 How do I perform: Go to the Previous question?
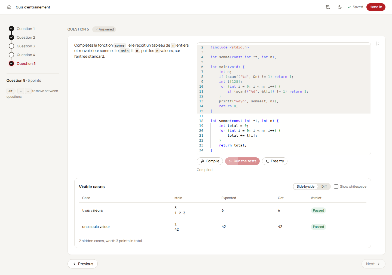pyautogui.click(x=82, y=264)
